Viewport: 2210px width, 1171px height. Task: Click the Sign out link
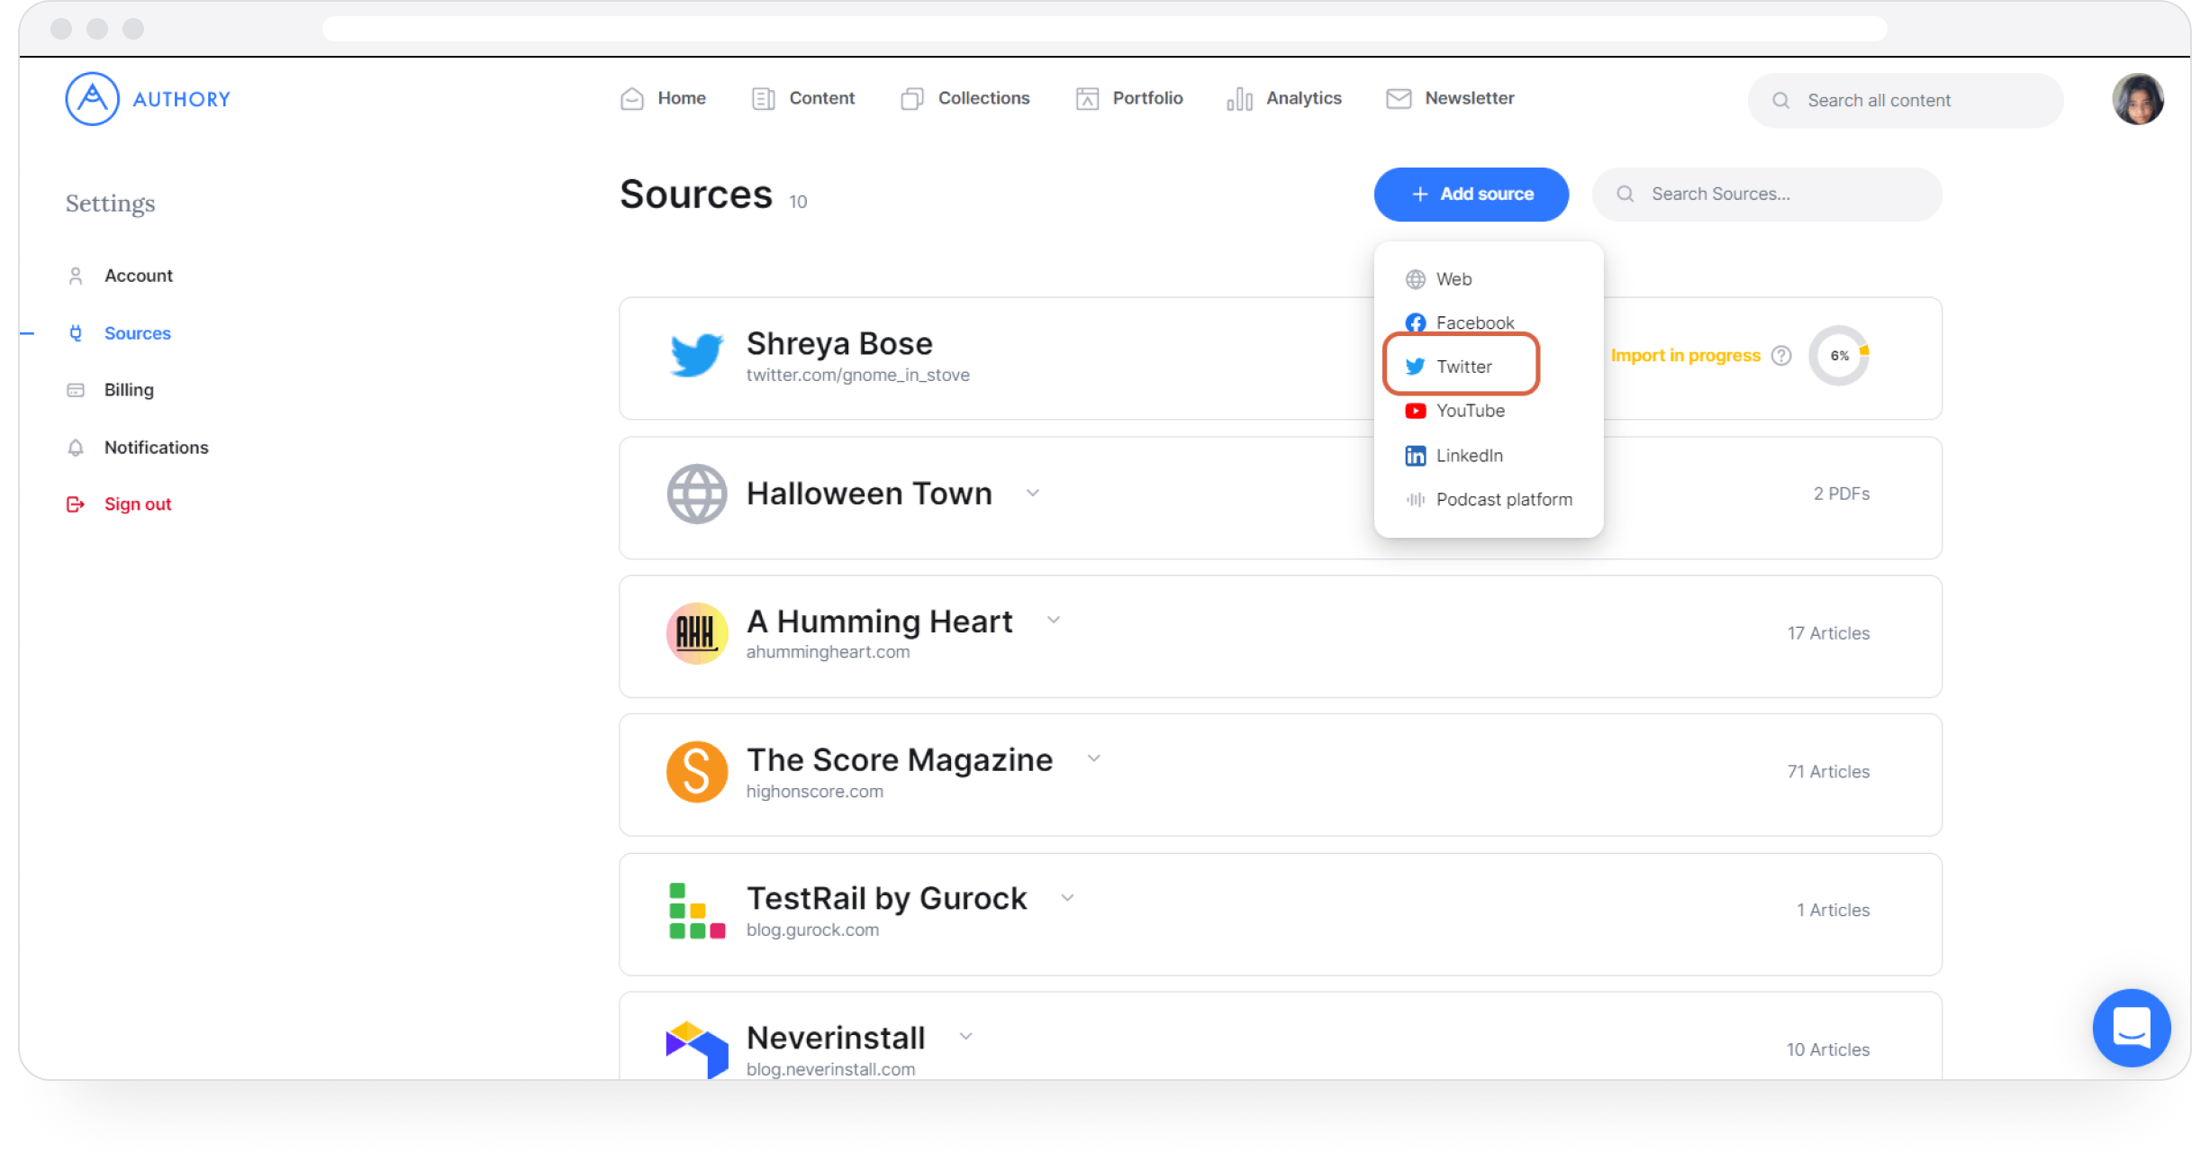point(138,503)
